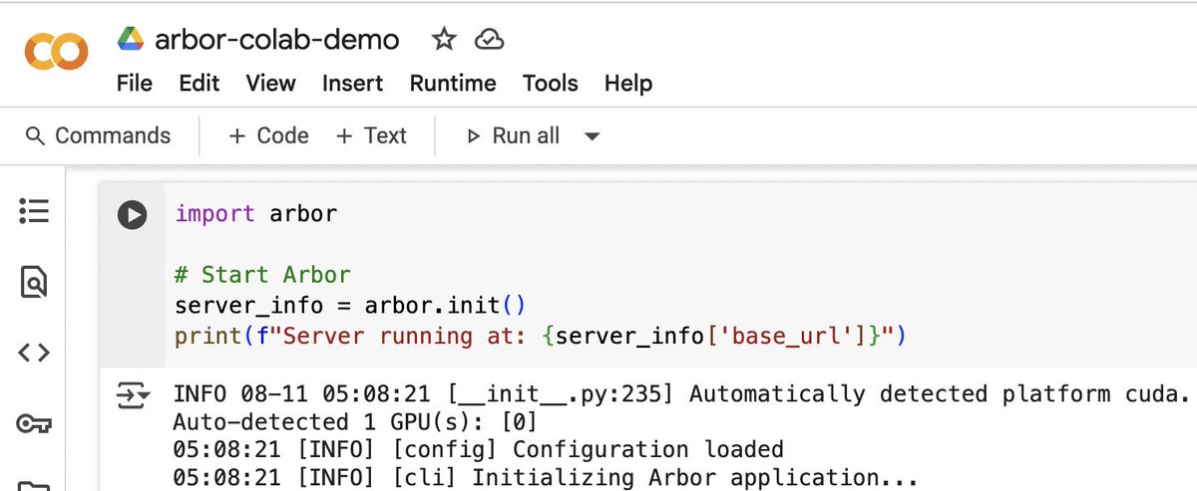The image size is (1197, 491).
Task: Open the Insert menu
Action: (x=352, y=84)
